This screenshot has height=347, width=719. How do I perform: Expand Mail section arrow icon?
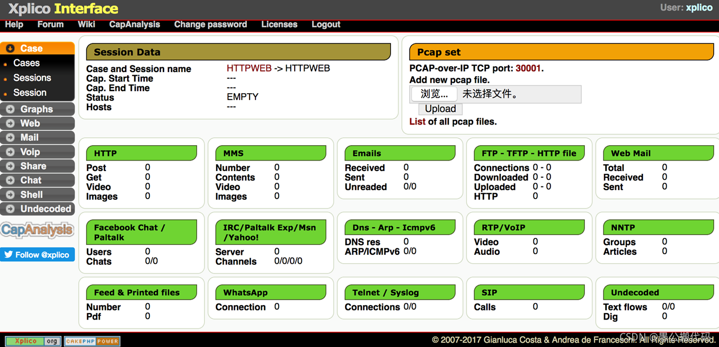click(x=10, y=138)
